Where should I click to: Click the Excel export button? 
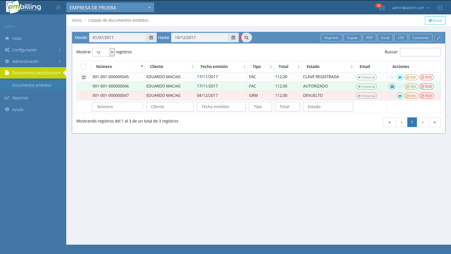pyautogui.click(x=385, y=38)
